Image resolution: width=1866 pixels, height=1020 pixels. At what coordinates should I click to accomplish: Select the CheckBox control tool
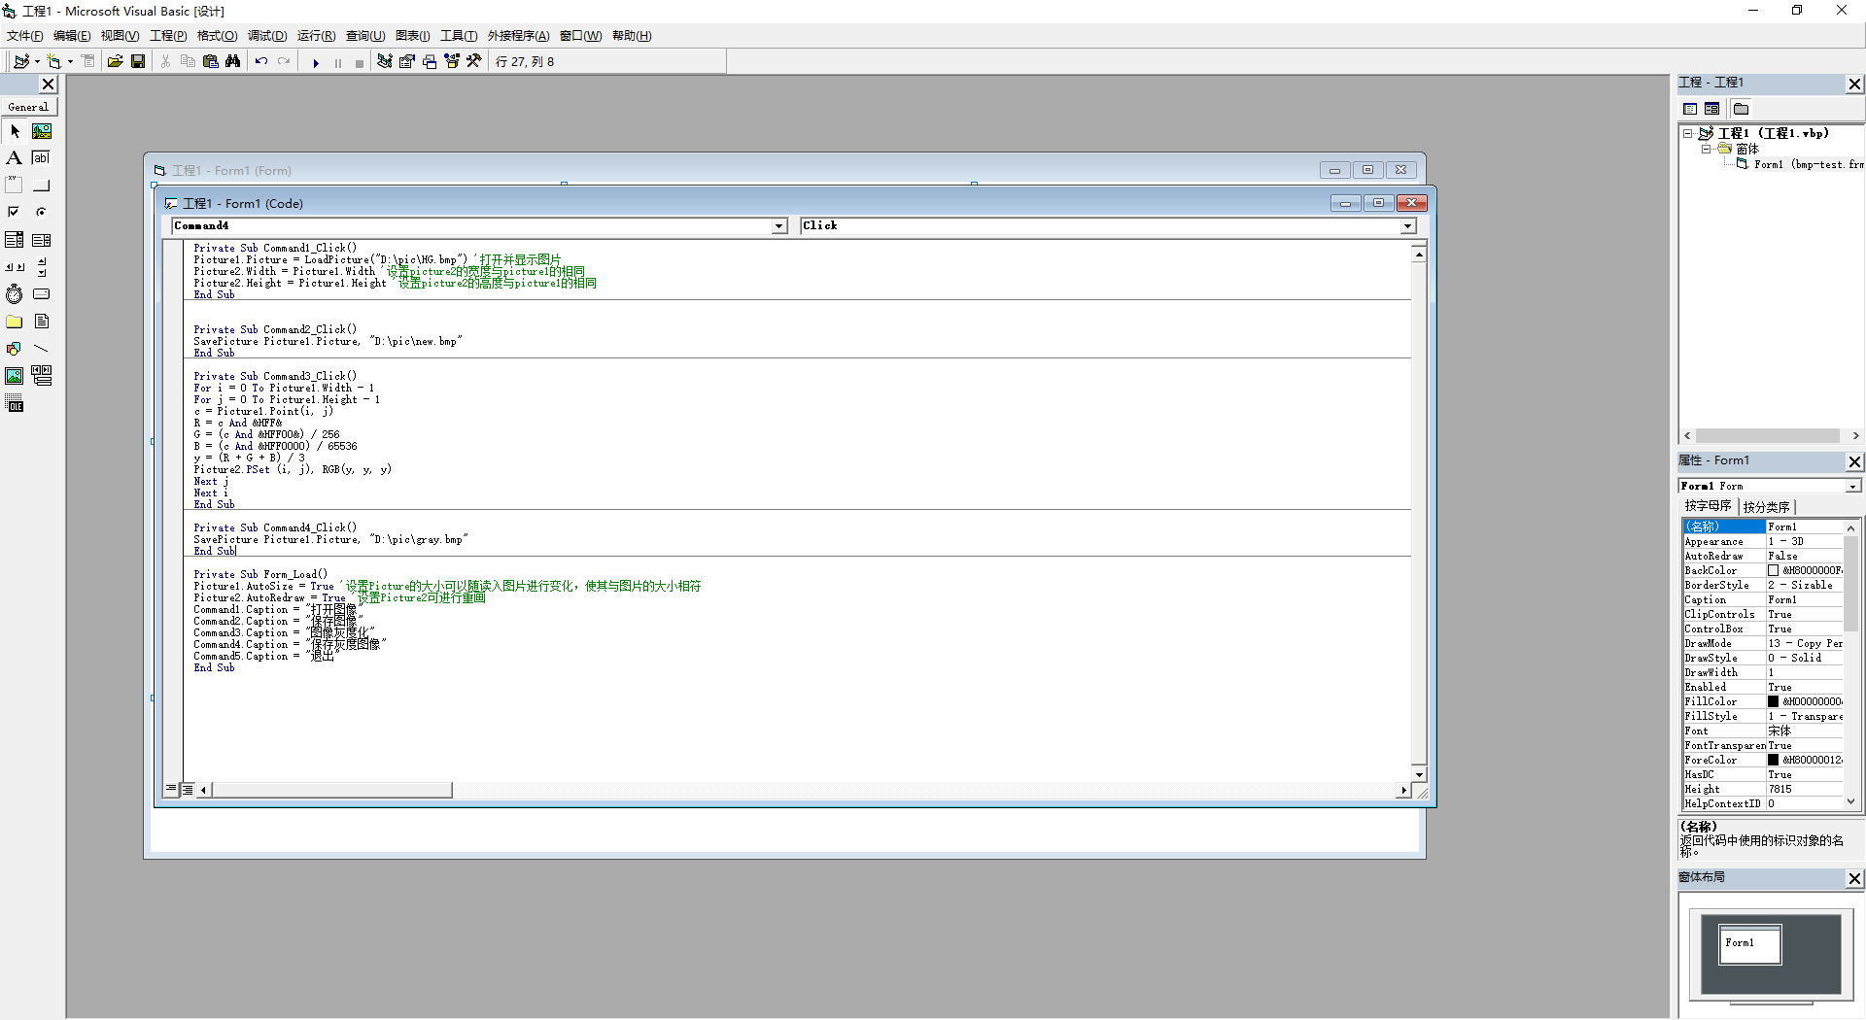click(x=15, y=213)
